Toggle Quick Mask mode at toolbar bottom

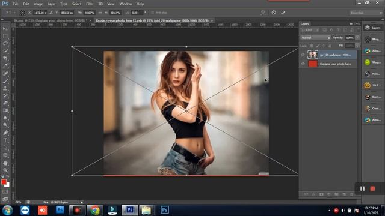[x=5, y=192]
